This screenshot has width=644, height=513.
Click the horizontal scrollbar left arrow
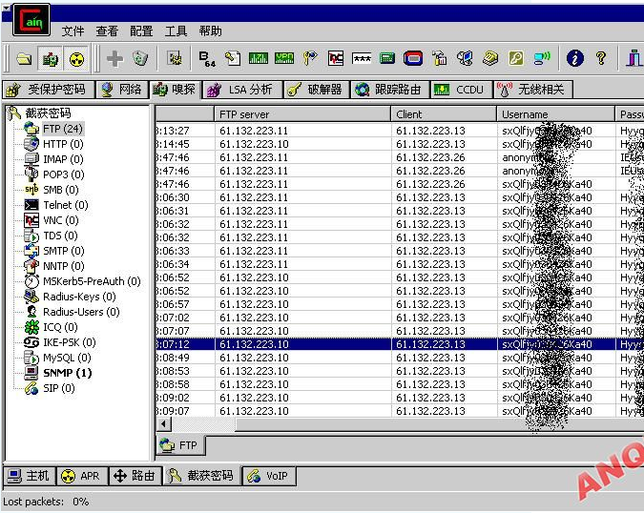pyautogui.click(x=163, y=424)
